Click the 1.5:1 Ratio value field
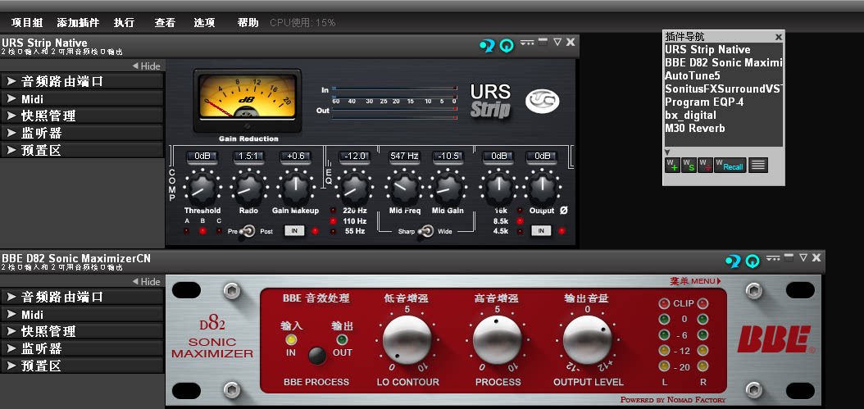Viewport: 864px width, 409px height. point(248,157)
